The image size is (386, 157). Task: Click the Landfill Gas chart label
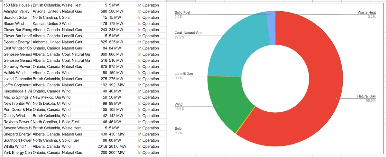click(183, 74)
